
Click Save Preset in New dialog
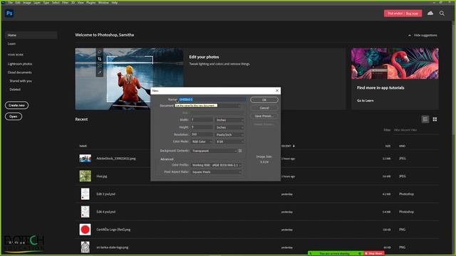(x=264, y=116)
